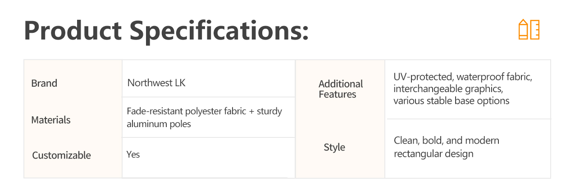Click the Customizable row label

point(61,156)
